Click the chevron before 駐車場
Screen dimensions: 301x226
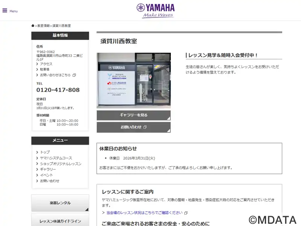pyautogui.click(x=37, y=70)
